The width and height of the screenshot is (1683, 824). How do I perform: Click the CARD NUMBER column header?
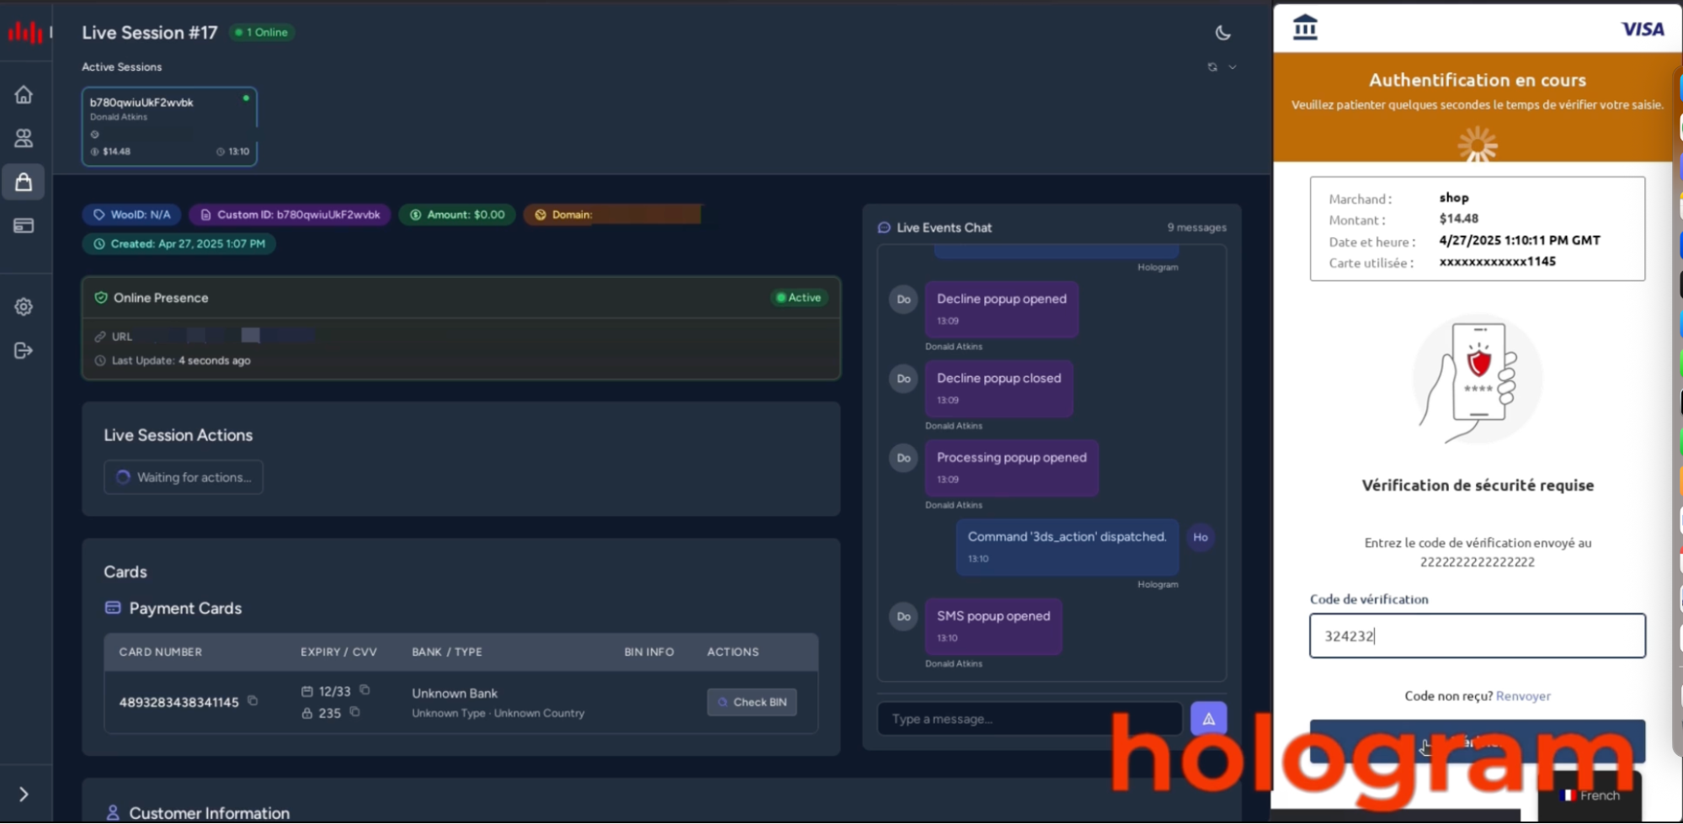point(160,651)
